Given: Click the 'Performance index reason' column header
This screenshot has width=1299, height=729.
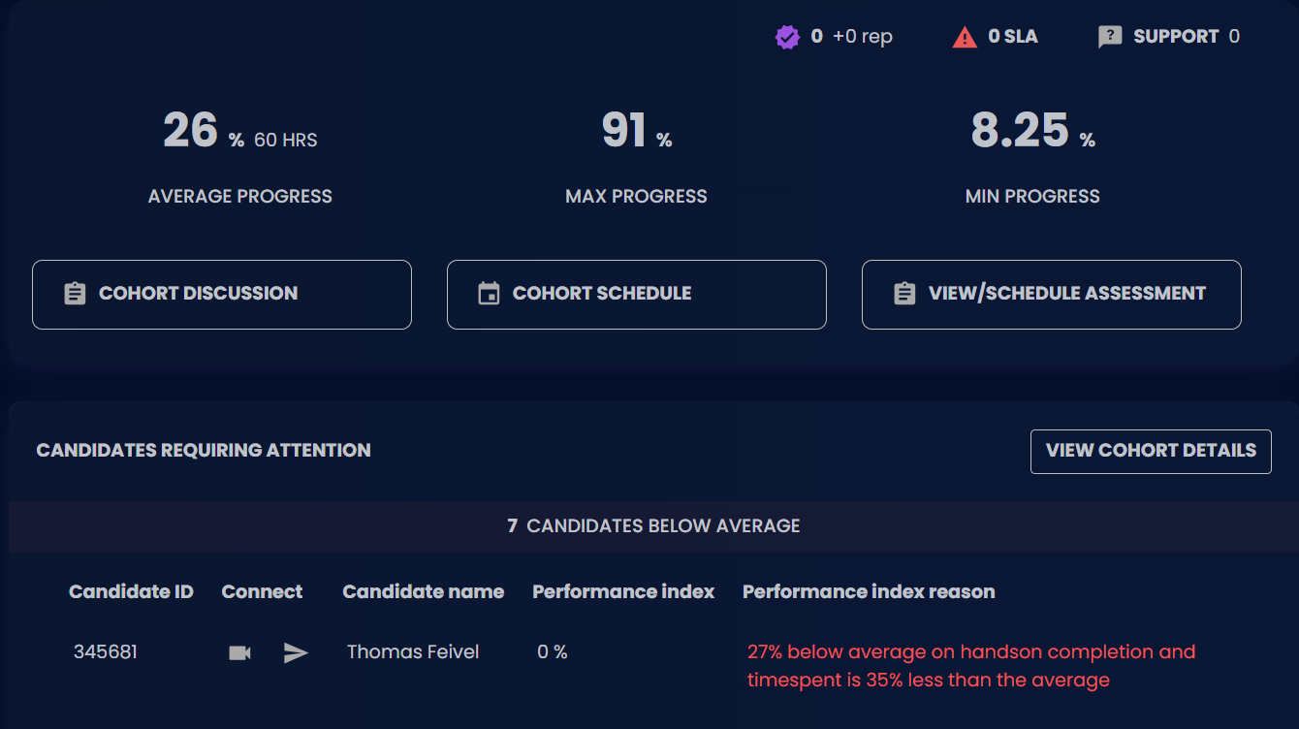Looking at the screenshot, I should (x=869, y=592).
